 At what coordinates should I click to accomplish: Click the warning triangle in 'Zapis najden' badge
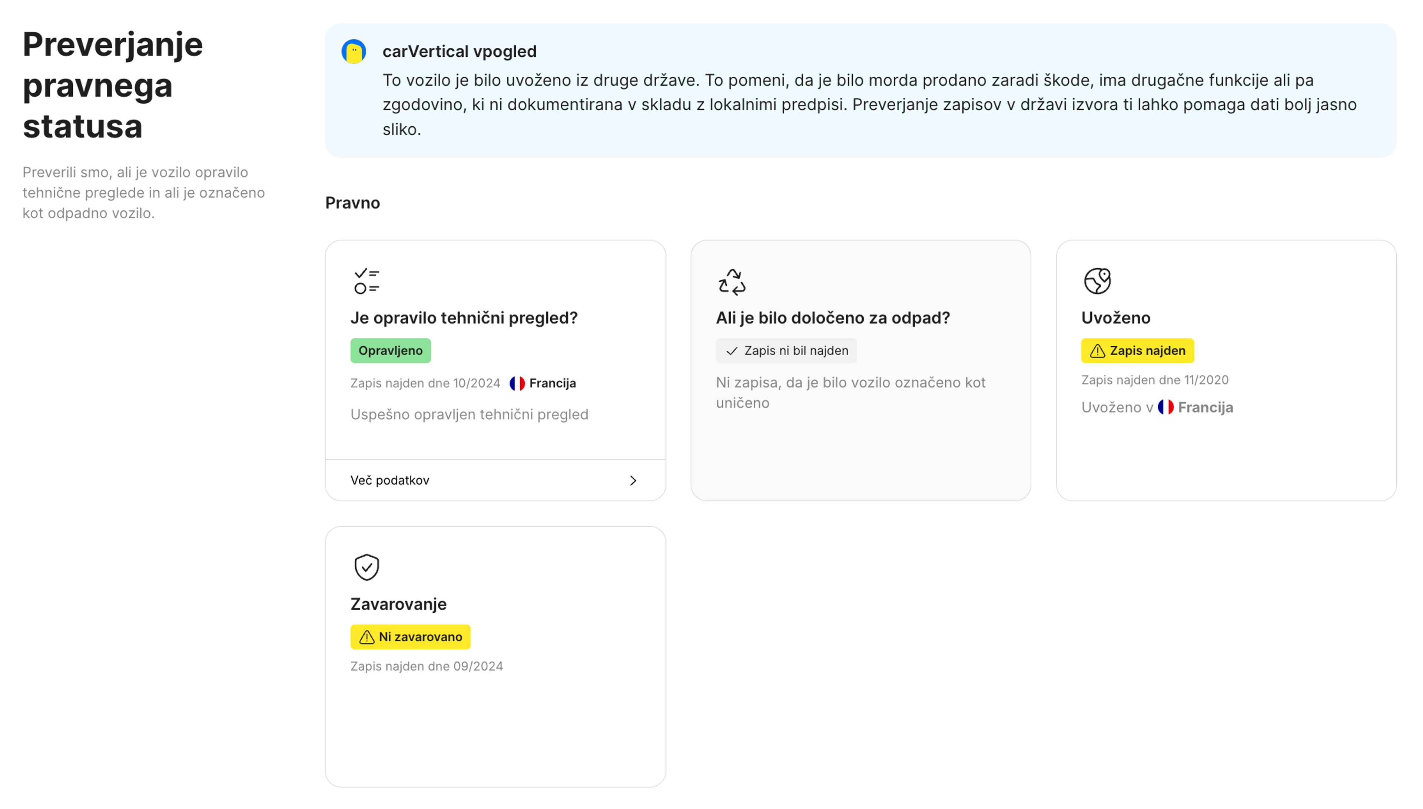tap(1097, 351)
